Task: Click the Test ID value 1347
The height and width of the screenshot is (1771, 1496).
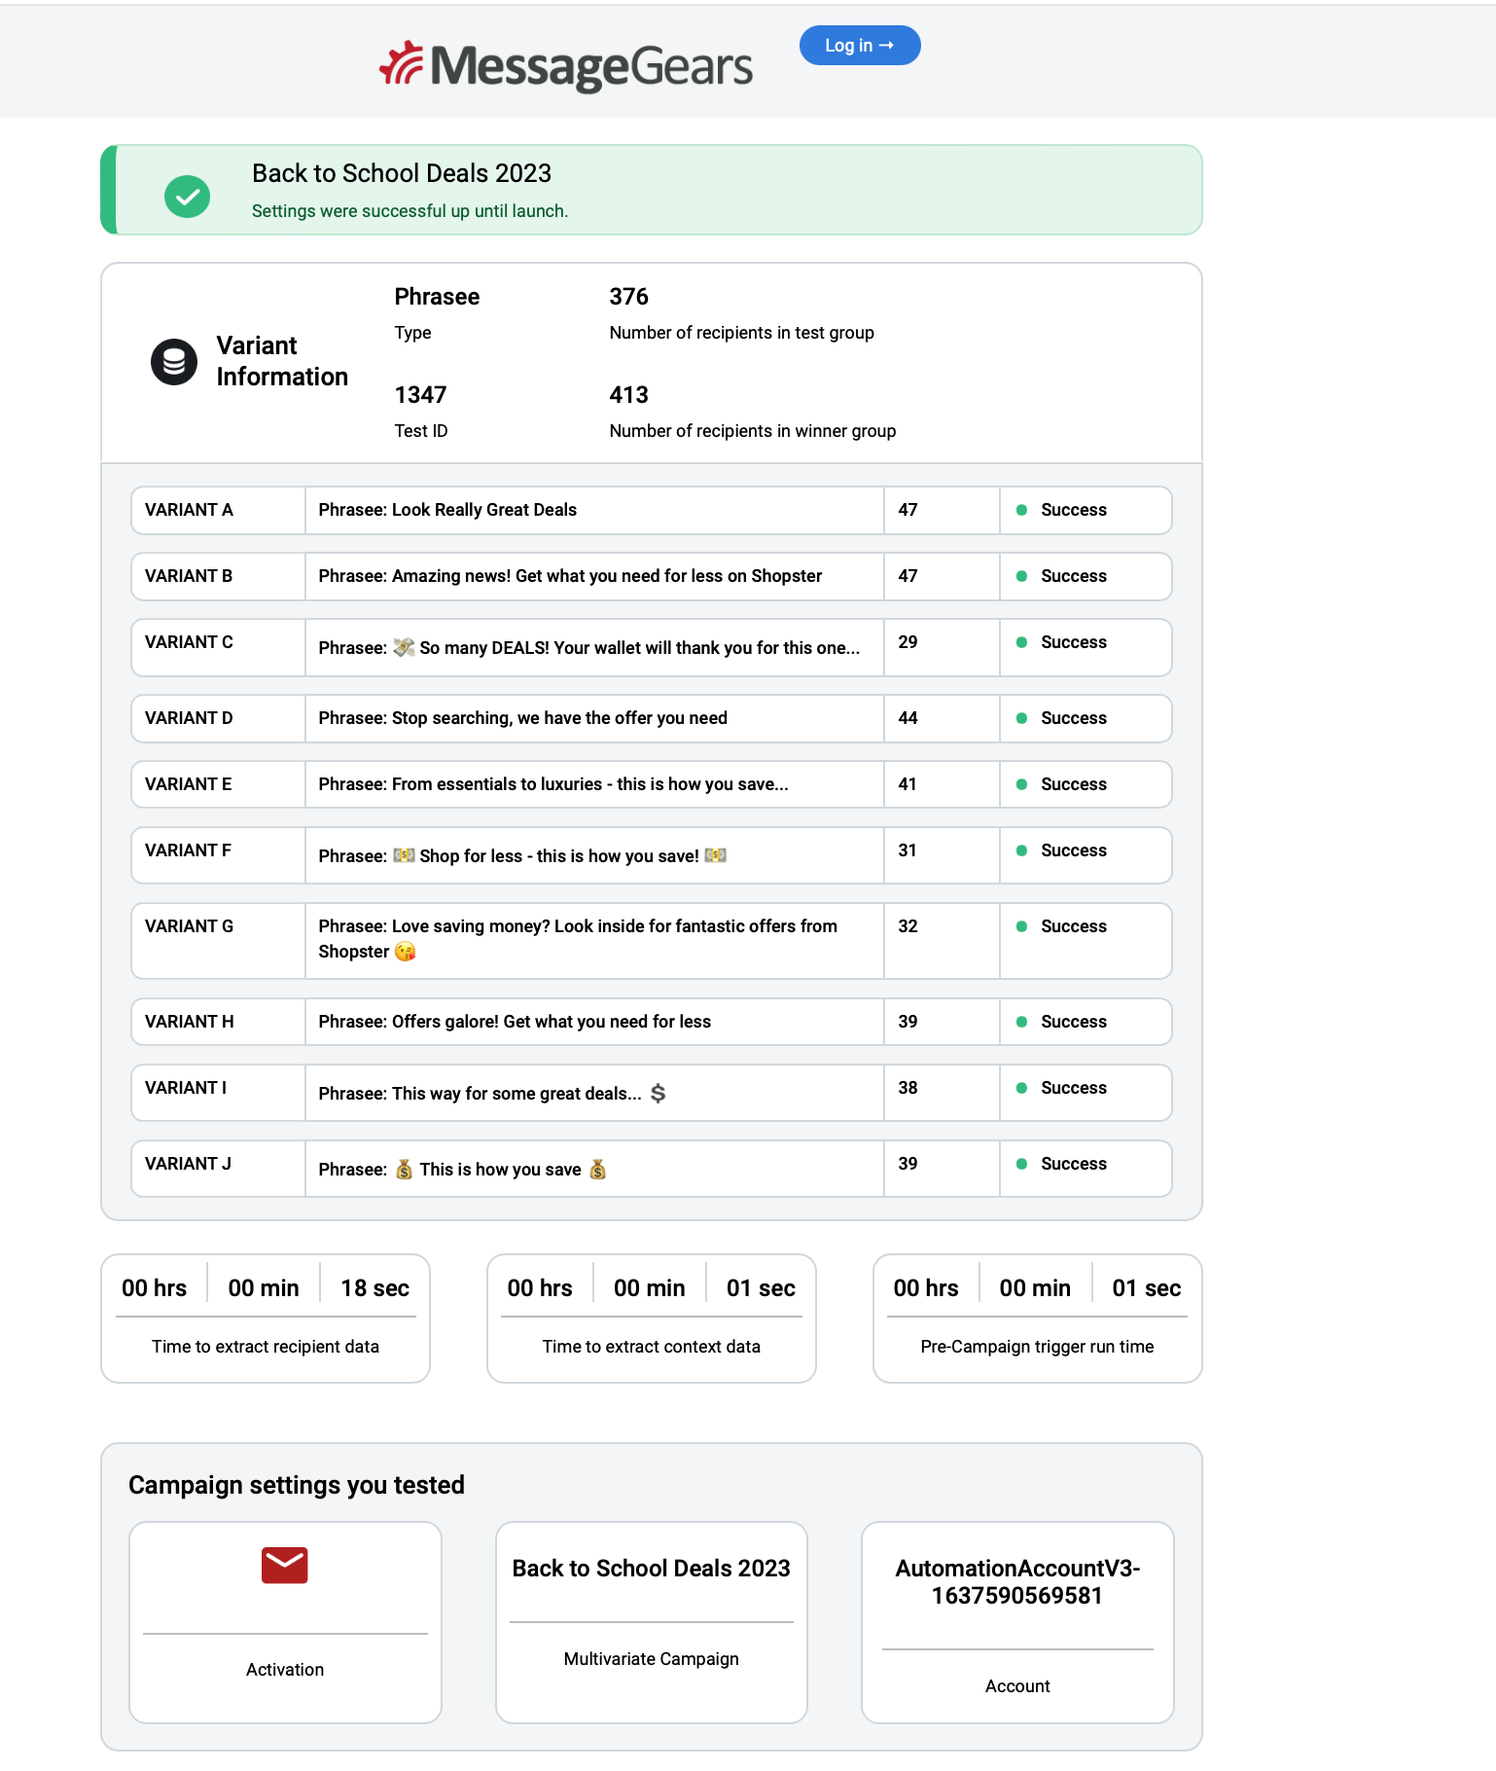Action: click(420, 395)
